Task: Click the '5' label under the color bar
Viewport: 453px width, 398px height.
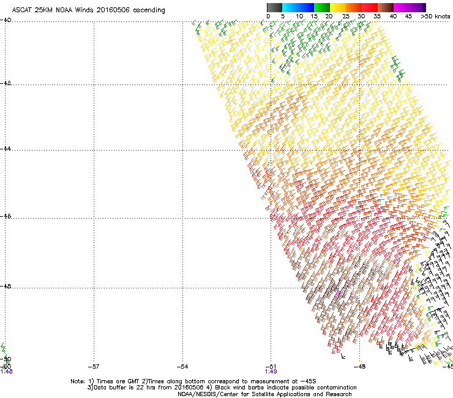Action: pos(283,17)
